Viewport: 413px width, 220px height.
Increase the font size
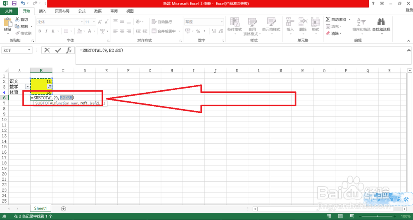coord(100,22)
